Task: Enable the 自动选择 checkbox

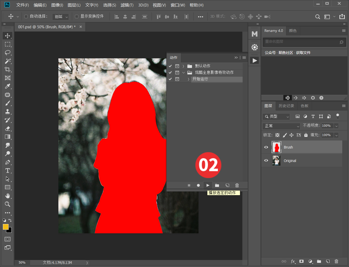Action: tap(26, 16)
